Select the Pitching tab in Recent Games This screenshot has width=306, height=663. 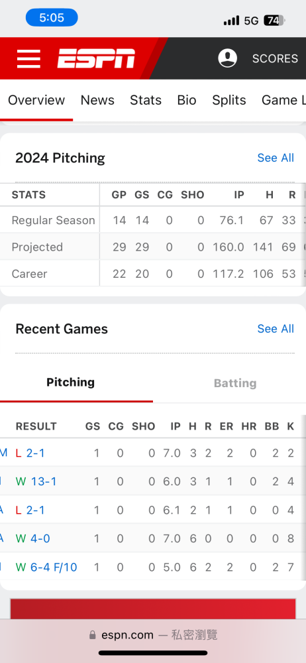click(71, 383)
